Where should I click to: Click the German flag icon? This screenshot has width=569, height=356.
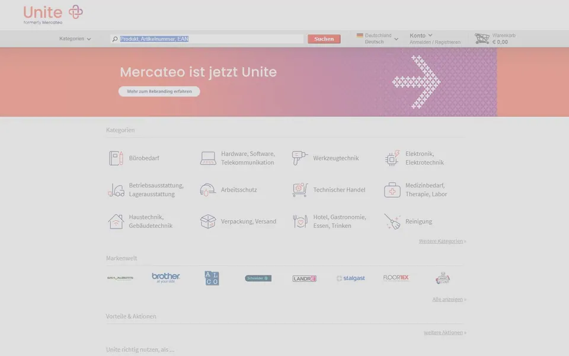(360, 35)
